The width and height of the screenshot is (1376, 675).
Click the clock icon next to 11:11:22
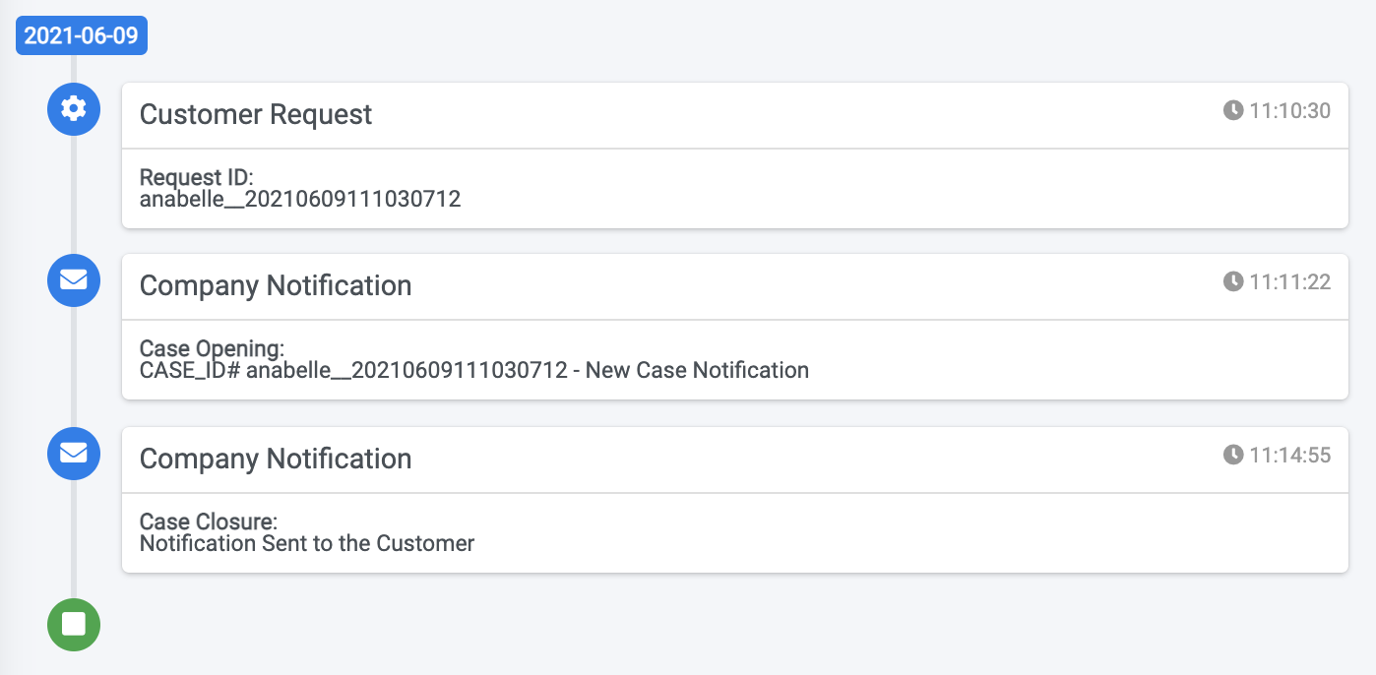click(x=1232, y=282)
